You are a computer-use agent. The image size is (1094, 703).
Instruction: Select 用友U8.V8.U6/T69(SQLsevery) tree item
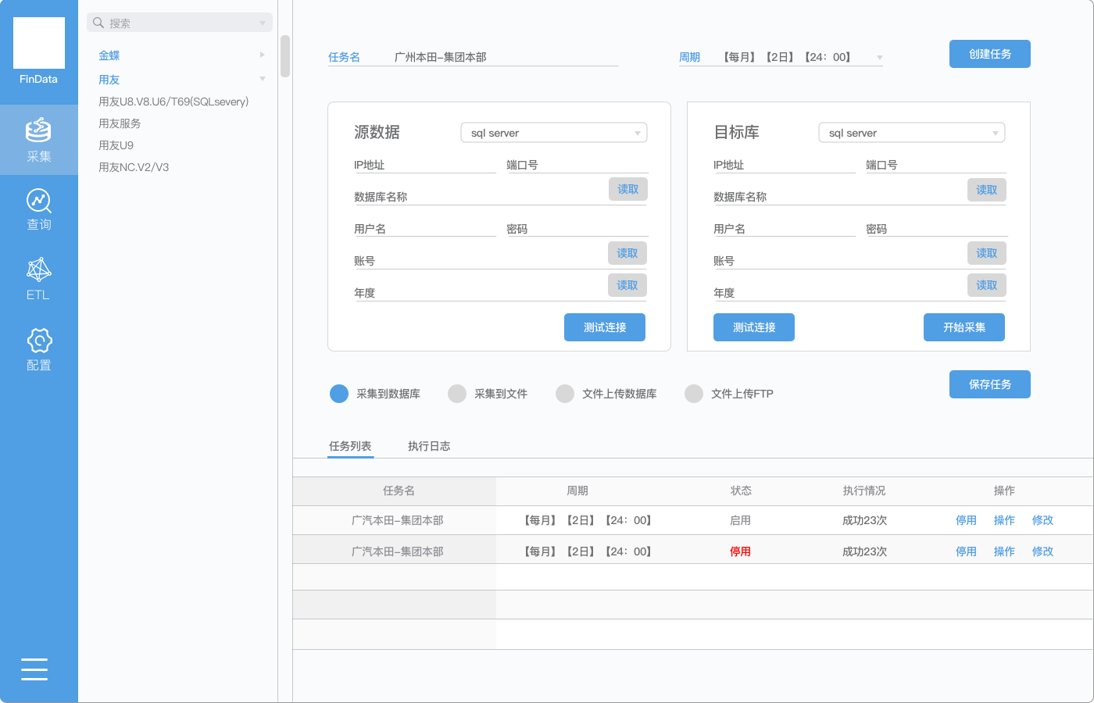173,102
